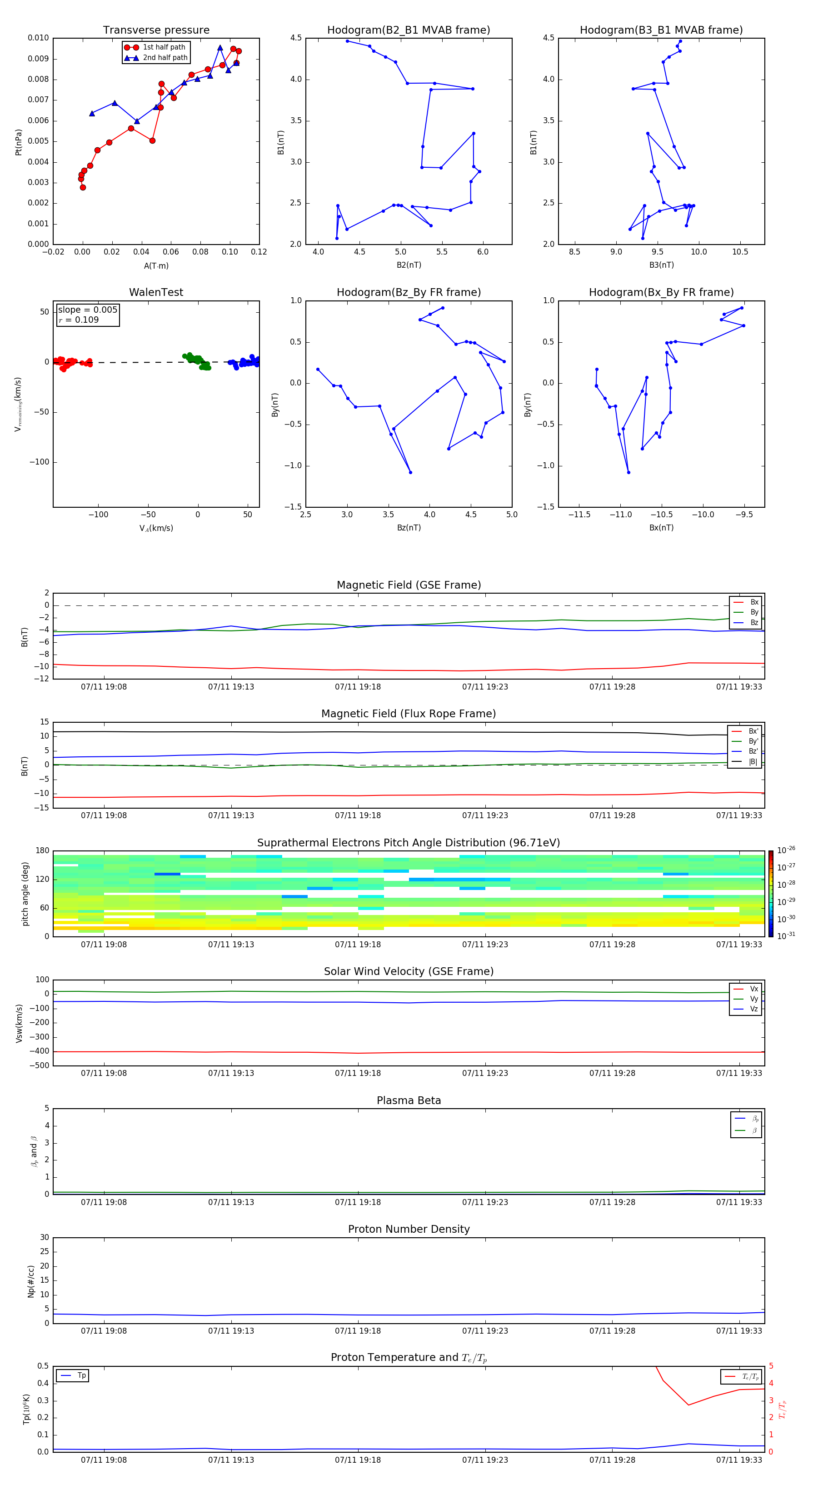
Task: Click the "Magnetic Field (Flux Rope Frame)" title
Action: tap(409, 714)
